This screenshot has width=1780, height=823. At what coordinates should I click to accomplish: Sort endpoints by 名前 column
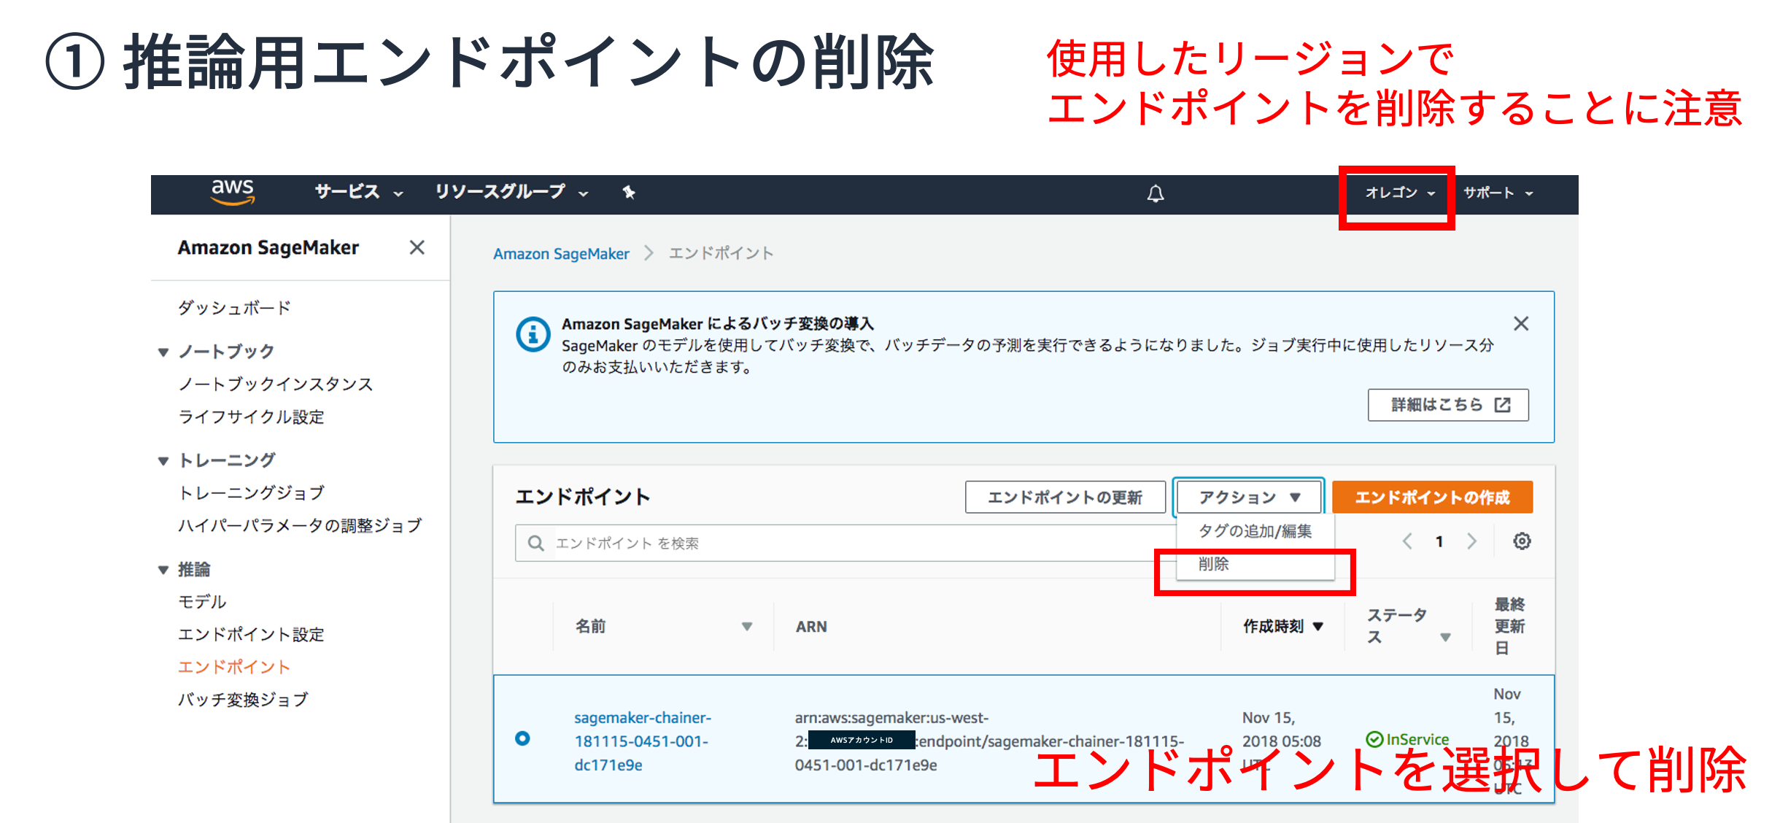point(746,627)
